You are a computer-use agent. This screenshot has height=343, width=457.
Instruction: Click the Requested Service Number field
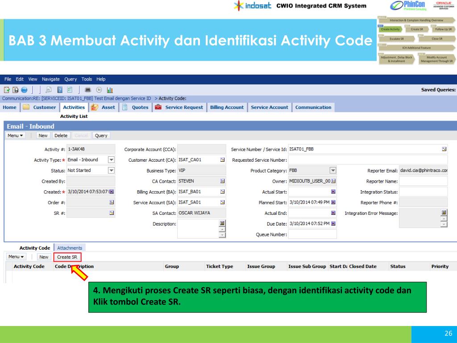(368, 160)
